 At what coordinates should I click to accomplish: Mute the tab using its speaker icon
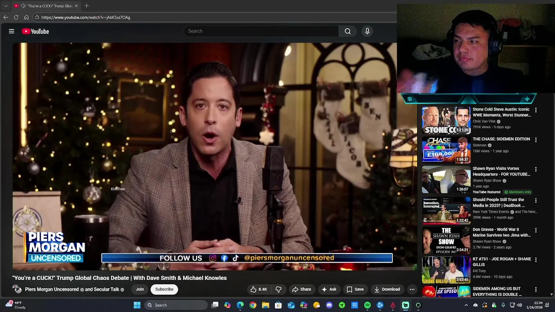pyautogui.click(x=23, y=6)
